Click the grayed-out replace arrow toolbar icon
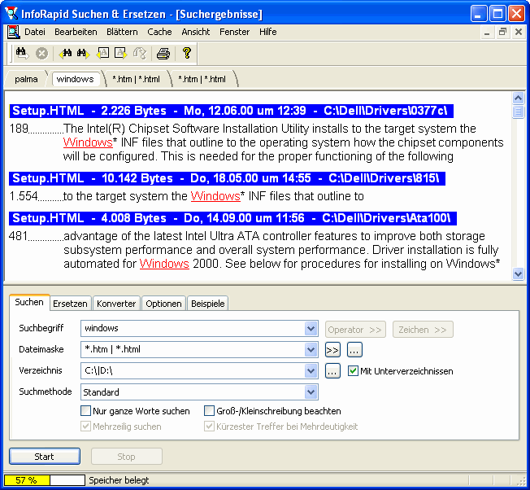Viewport: 530px width, 490px height. pyautogui.click(x=140, y=53)
